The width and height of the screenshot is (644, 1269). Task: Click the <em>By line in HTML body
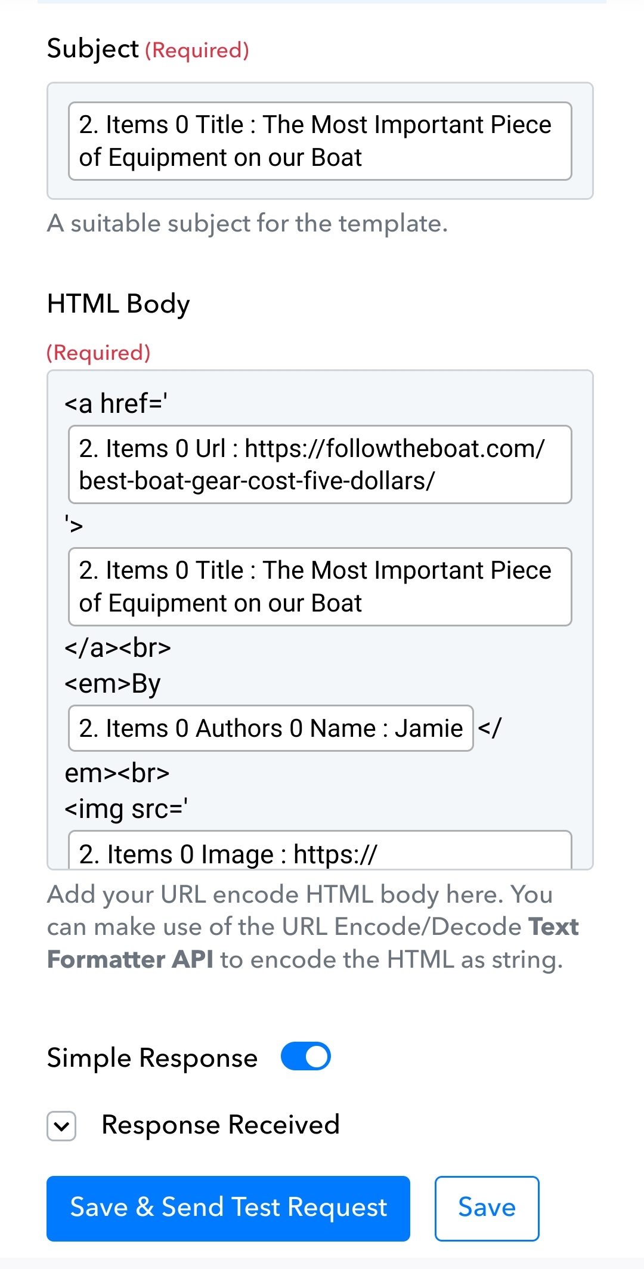click(113, 684)
